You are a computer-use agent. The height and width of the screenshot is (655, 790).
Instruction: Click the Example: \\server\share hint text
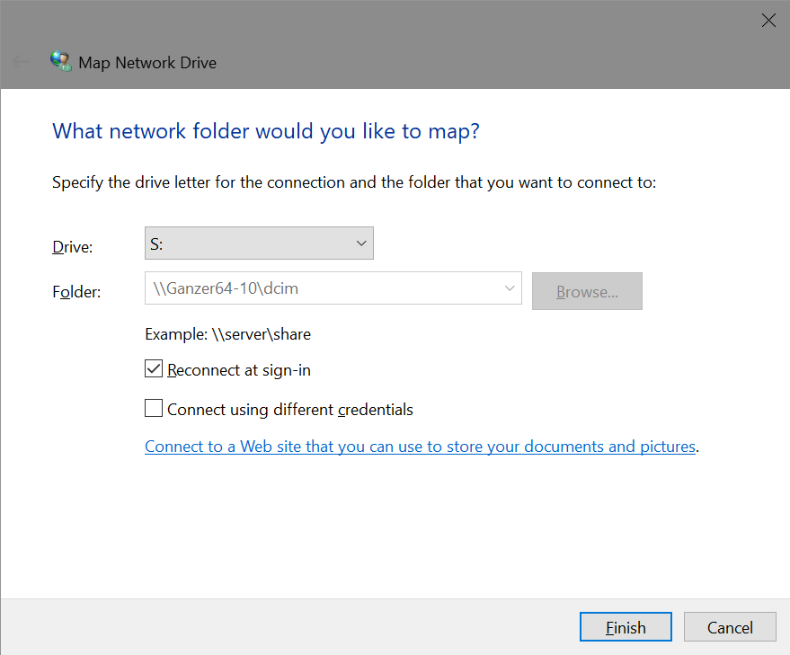point(227,334)
